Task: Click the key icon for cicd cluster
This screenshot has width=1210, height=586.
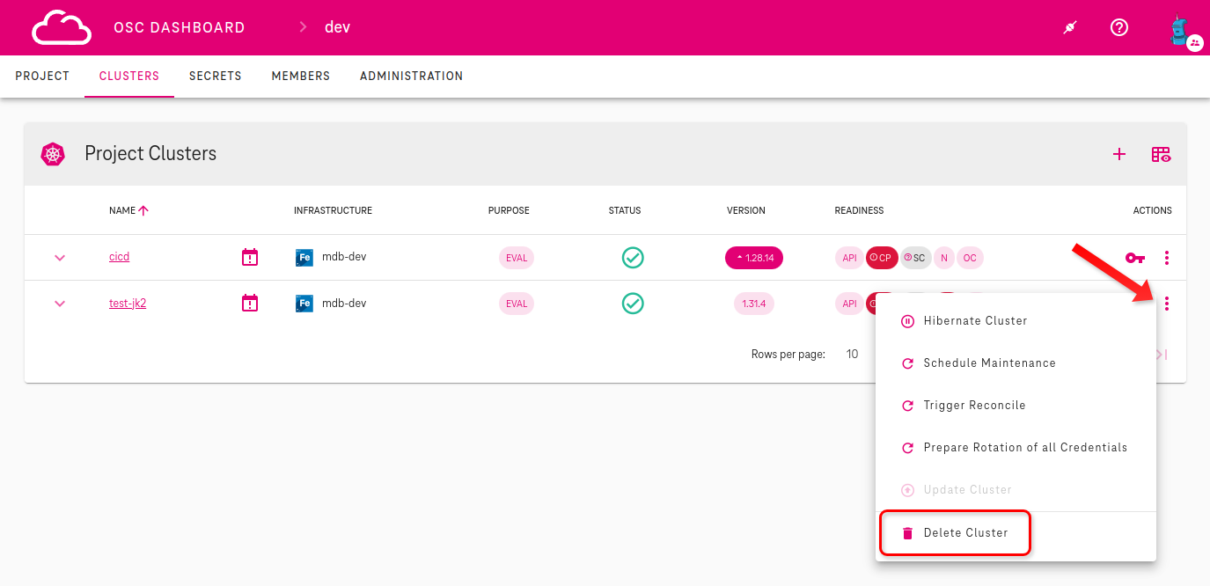Action: [x=1135, y=258]
